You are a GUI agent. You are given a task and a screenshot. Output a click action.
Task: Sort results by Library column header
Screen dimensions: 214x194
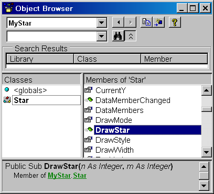click(40, 59)
